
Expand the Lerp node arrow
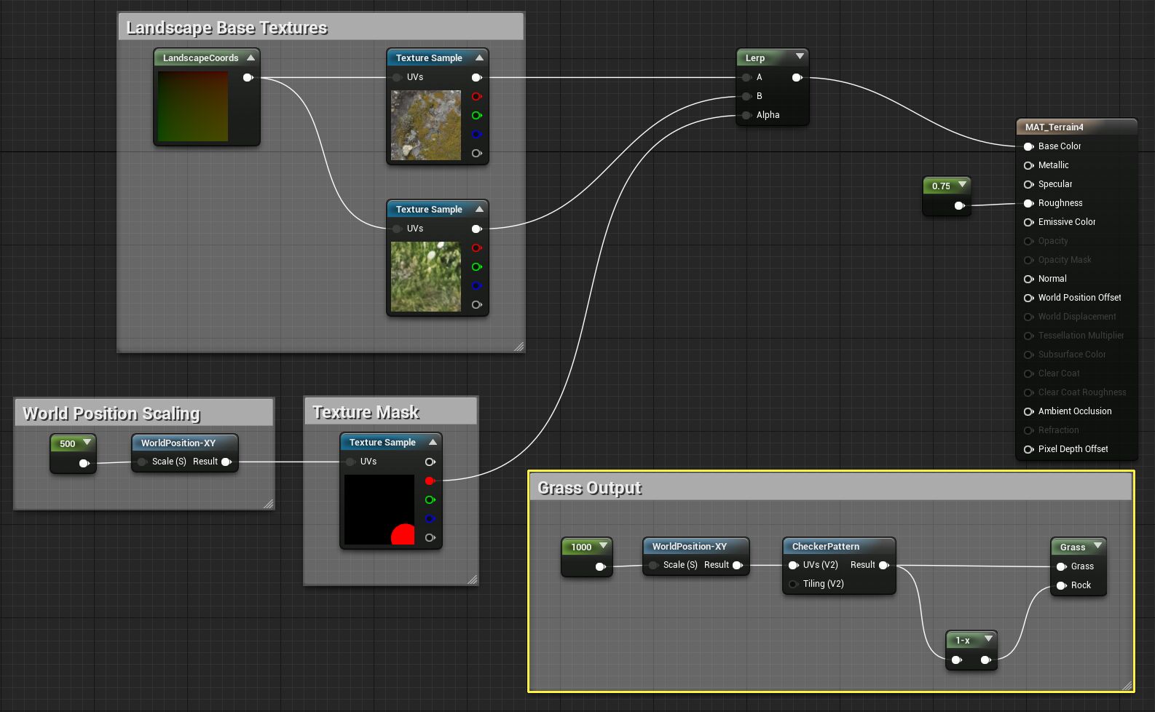(800, 57)
